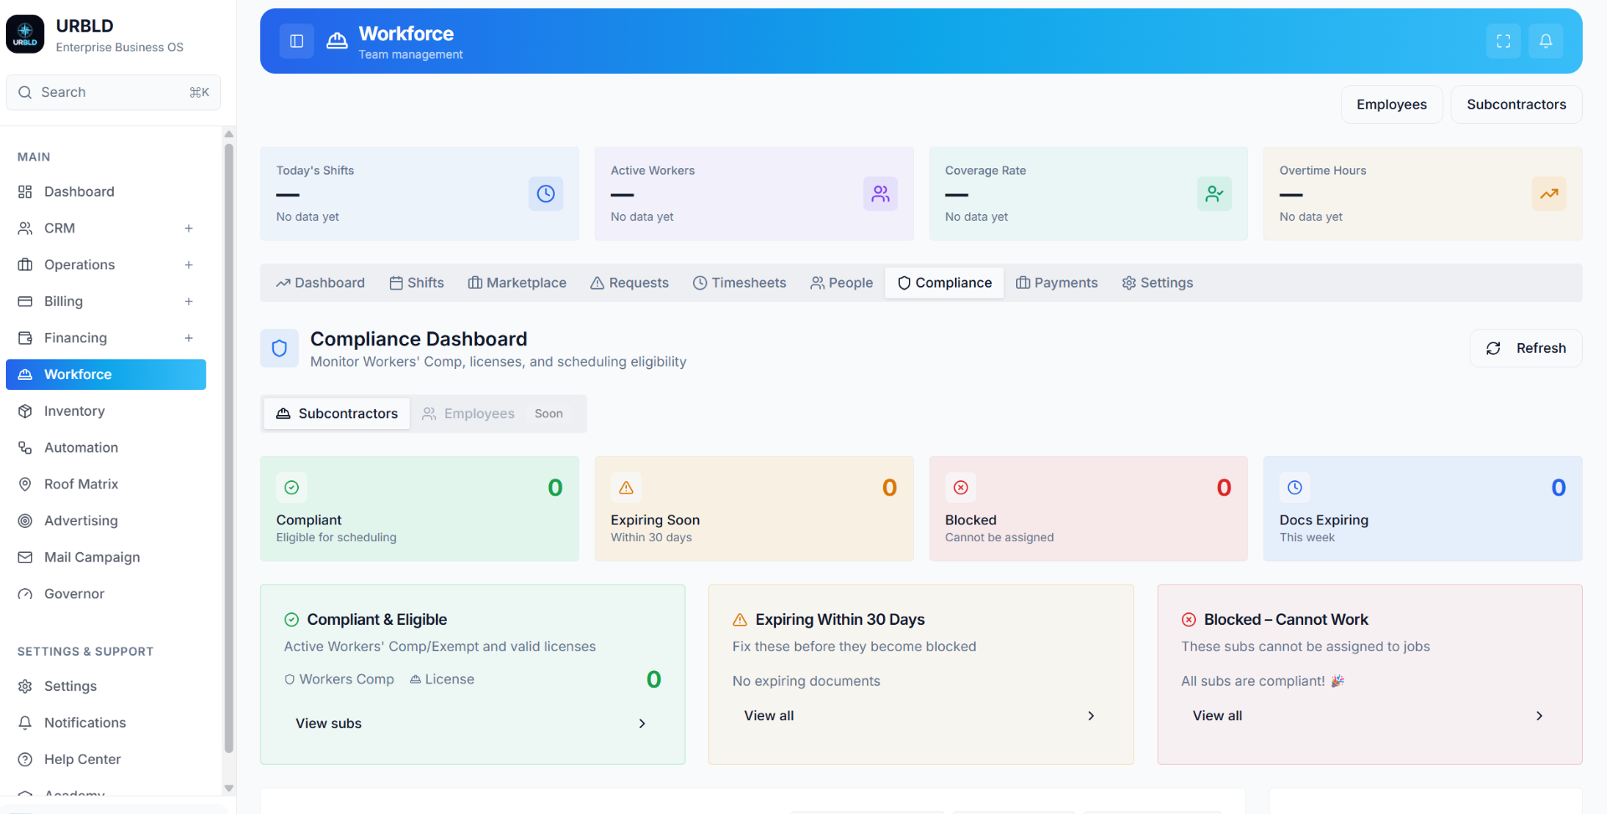This screenshot has height=814, width=1607.
Task: Click 'No expiring documents' text
Action: [x=806, y=681]
